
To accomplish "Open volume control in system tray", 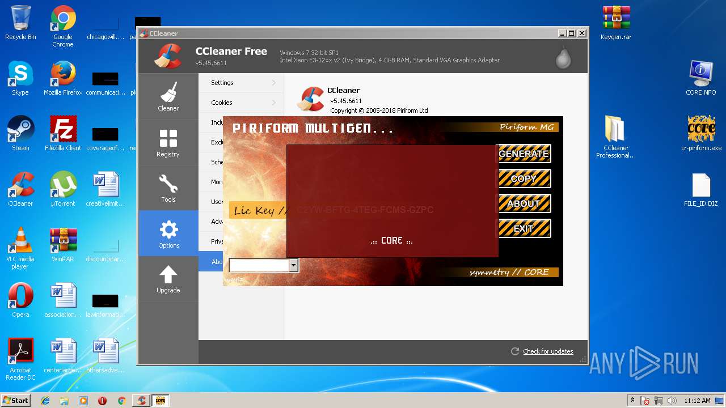I will pos(673,401).
